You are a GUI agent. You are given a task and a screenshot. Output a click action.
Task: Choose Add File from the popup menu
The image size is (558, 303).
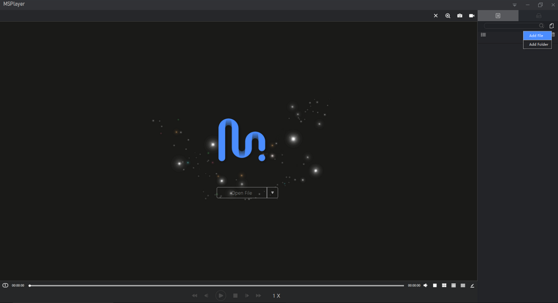click(537, 36)
